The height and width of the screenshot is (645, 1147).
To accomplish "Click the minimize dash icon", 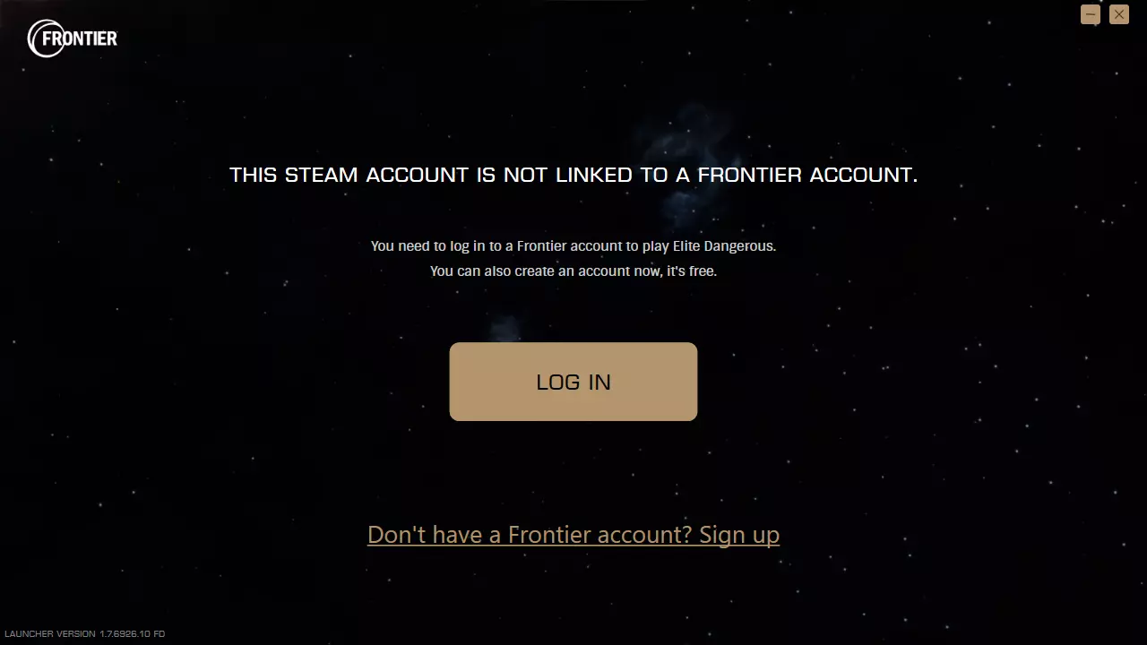I will pyautogui.click(x=1091, y=14).
